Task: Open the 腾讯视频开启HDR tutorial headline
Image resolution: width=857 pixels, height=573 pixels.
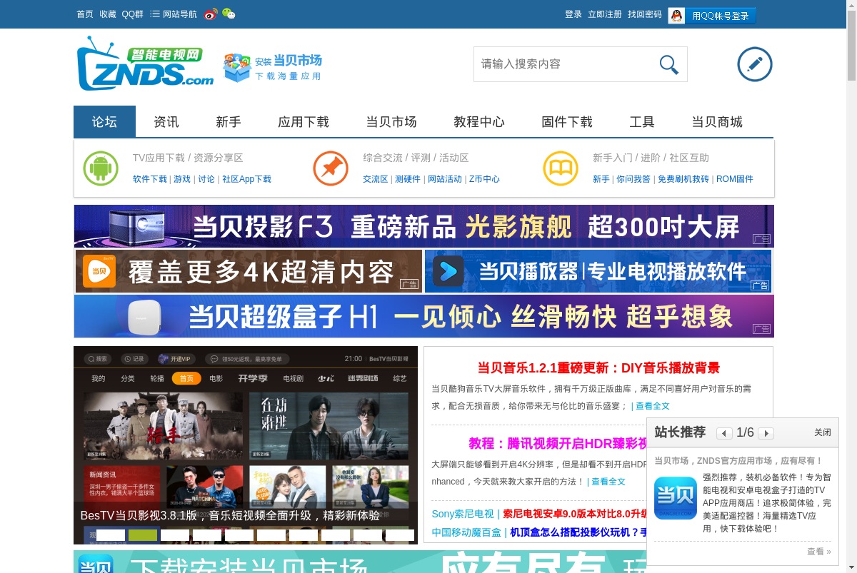Action: coord(557,443)
